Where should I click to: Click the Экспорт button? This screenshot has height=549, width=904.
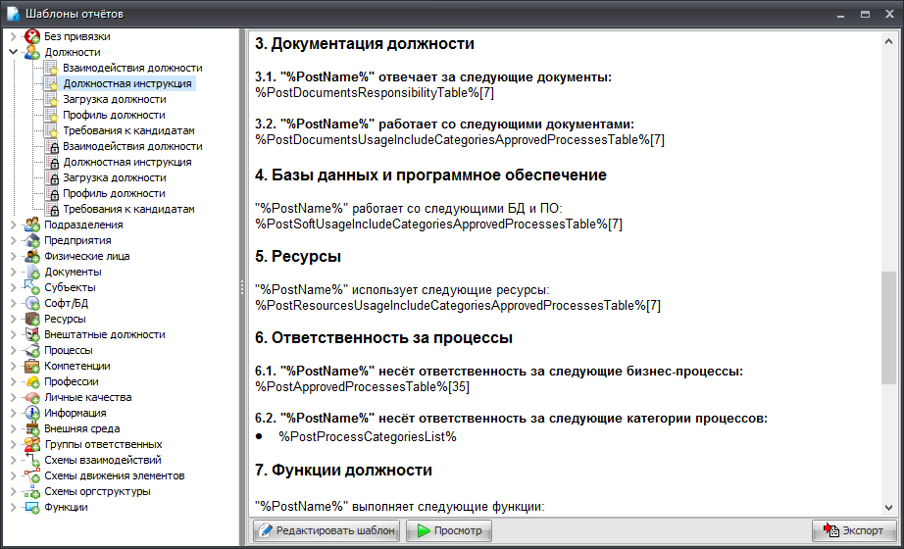point(853,530)
